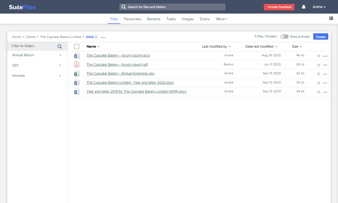This screenshot has height=203, width=338.
Task: Open the More menu in the navigation bar
Action: 221,19
